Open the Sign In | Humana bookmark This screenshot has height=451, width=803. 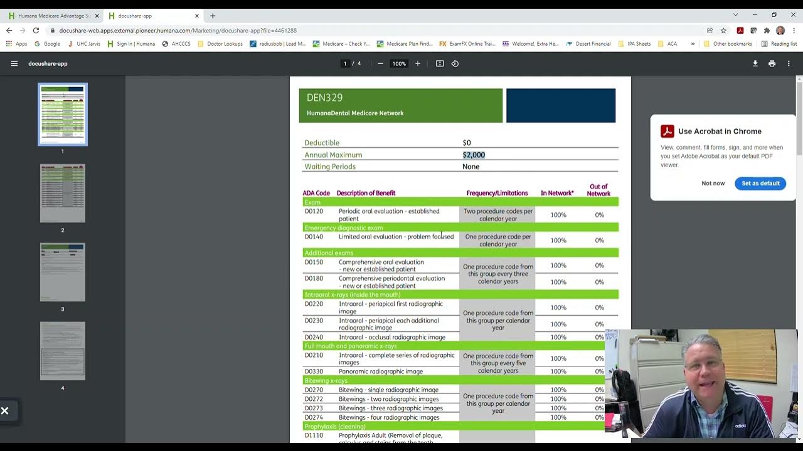click(131, 44)
